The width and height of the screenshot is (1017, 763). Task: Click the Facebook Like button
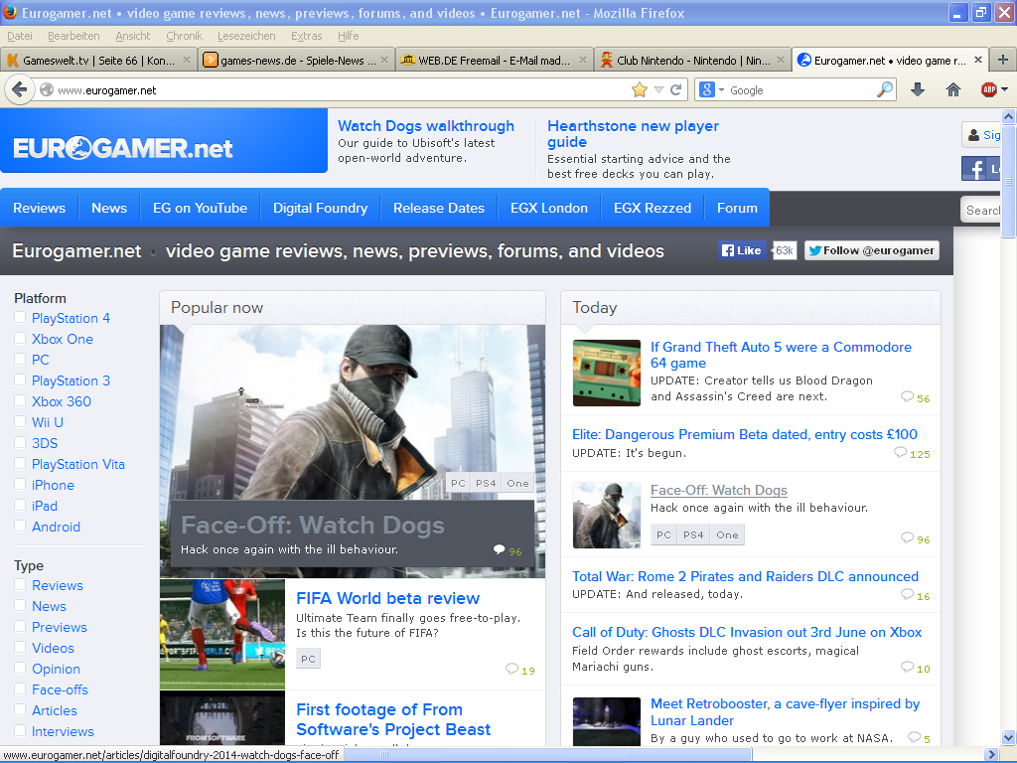(x=742, y=250)
